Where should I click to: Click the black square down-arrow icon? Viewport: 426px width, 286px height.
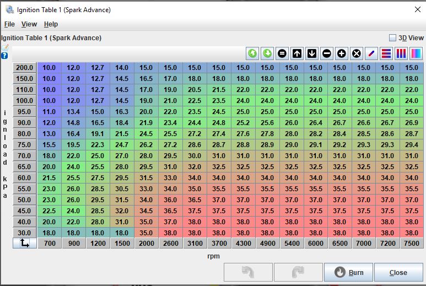pyautogui.click(x=312, y=53)
